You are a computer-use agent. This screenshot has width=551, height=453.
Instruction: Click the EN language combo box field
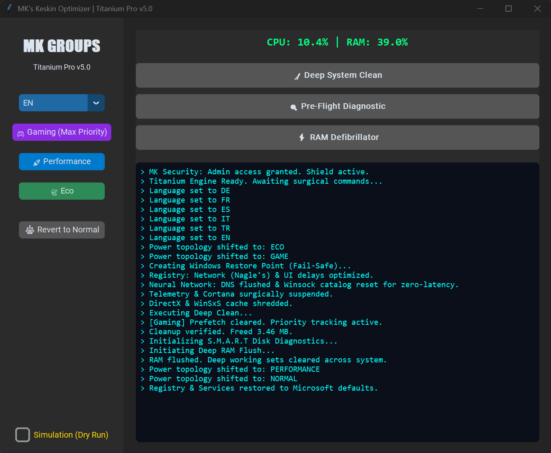click(x=62, y=103)
